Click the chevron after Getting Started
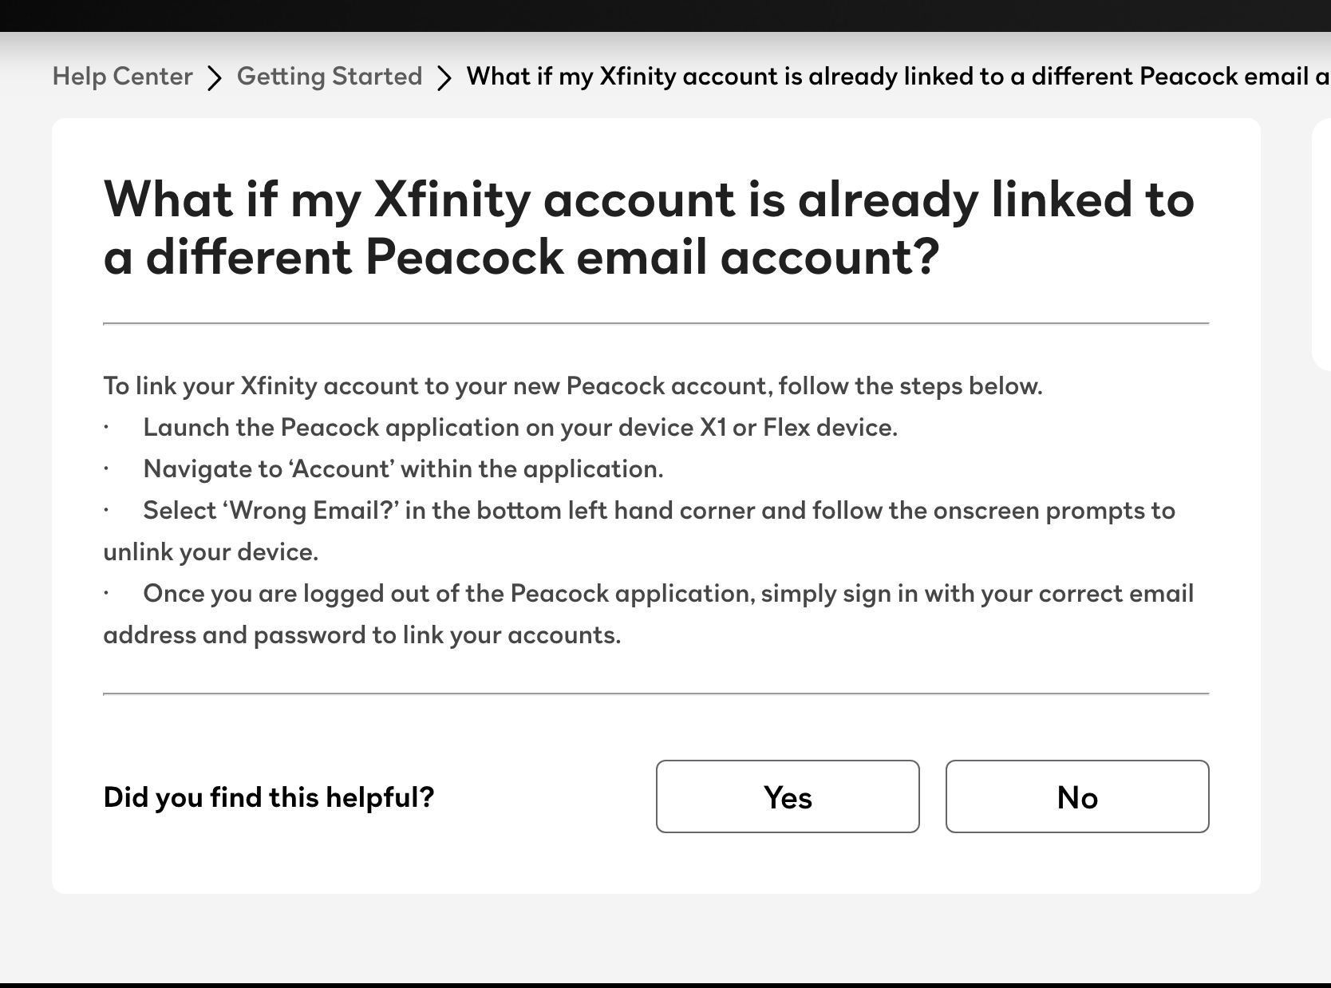The width and height of the screenshot is (1331, 988). pyautogui.click(x=444, y=77)
